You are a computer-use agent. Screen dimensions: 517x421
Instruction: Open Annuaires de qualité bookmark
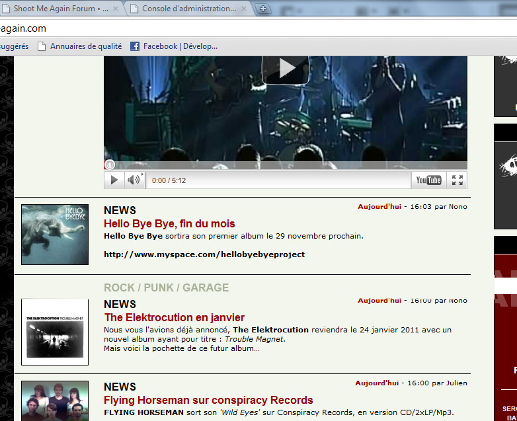[80, 46]
